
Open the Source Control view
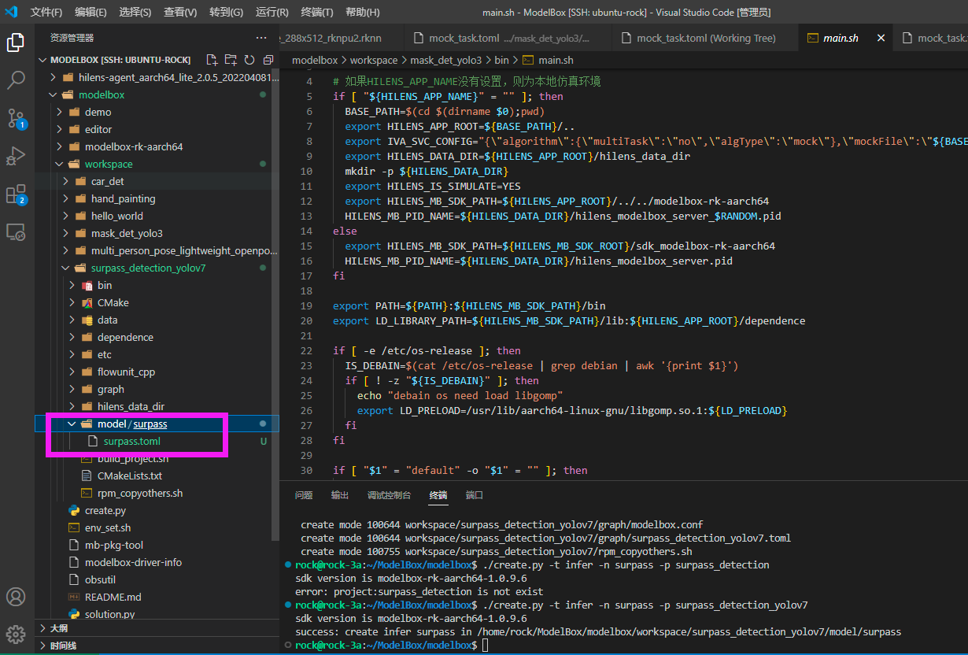pyautogui.click(x=16, y=118)
